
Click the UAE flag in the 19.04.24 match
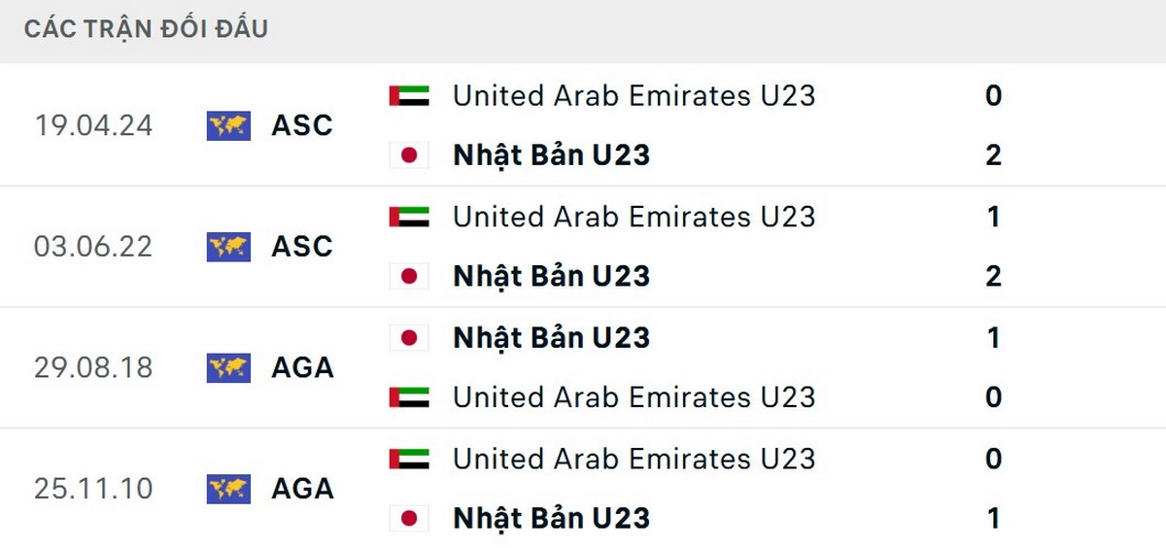coord(409,95)
